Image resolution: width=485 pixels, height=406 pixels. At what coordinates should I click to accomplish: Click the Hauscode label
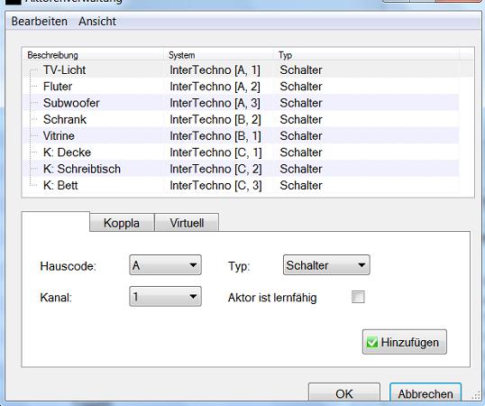[68, 266]
